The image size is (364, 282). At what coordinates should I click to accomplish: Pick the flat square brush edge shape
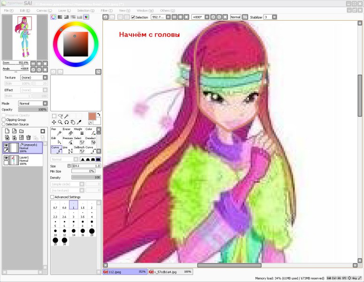(x=98, y=159)
